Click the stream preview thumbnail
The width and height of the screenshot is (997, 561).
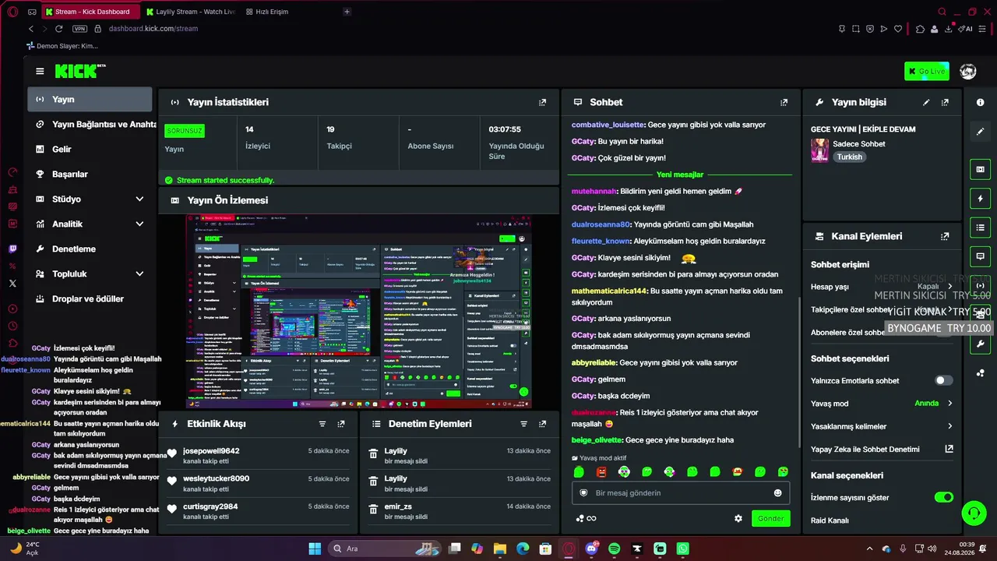click(358, 312)
